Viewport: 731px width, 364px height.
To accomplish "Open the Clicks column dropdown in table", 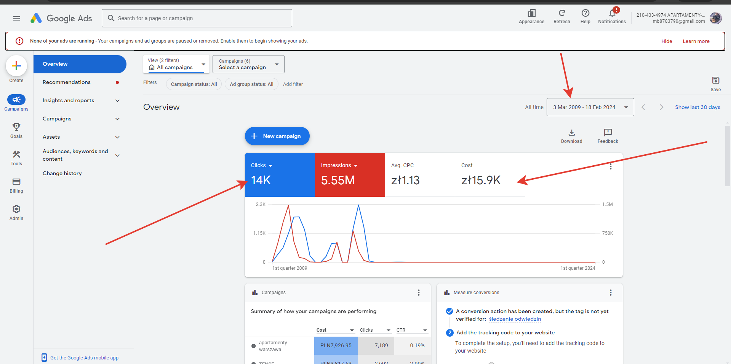I will (x=375, y=330).
